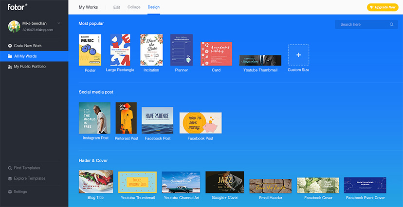Click the search magnifier icon

pyautogui.click(x=391, y=24)
